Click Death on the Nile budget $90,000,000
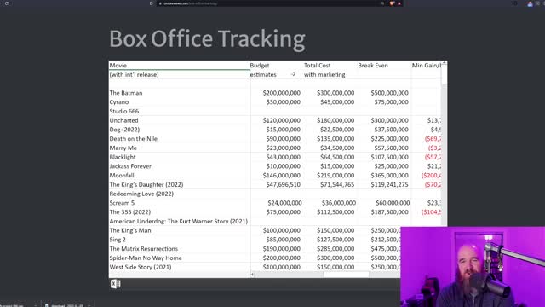The height and width of the screenshot is (307, 545). click(x=284, y=138)
